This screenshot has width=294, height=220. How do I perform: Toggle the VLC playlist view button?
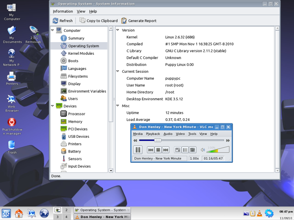(x=185, y=150)
